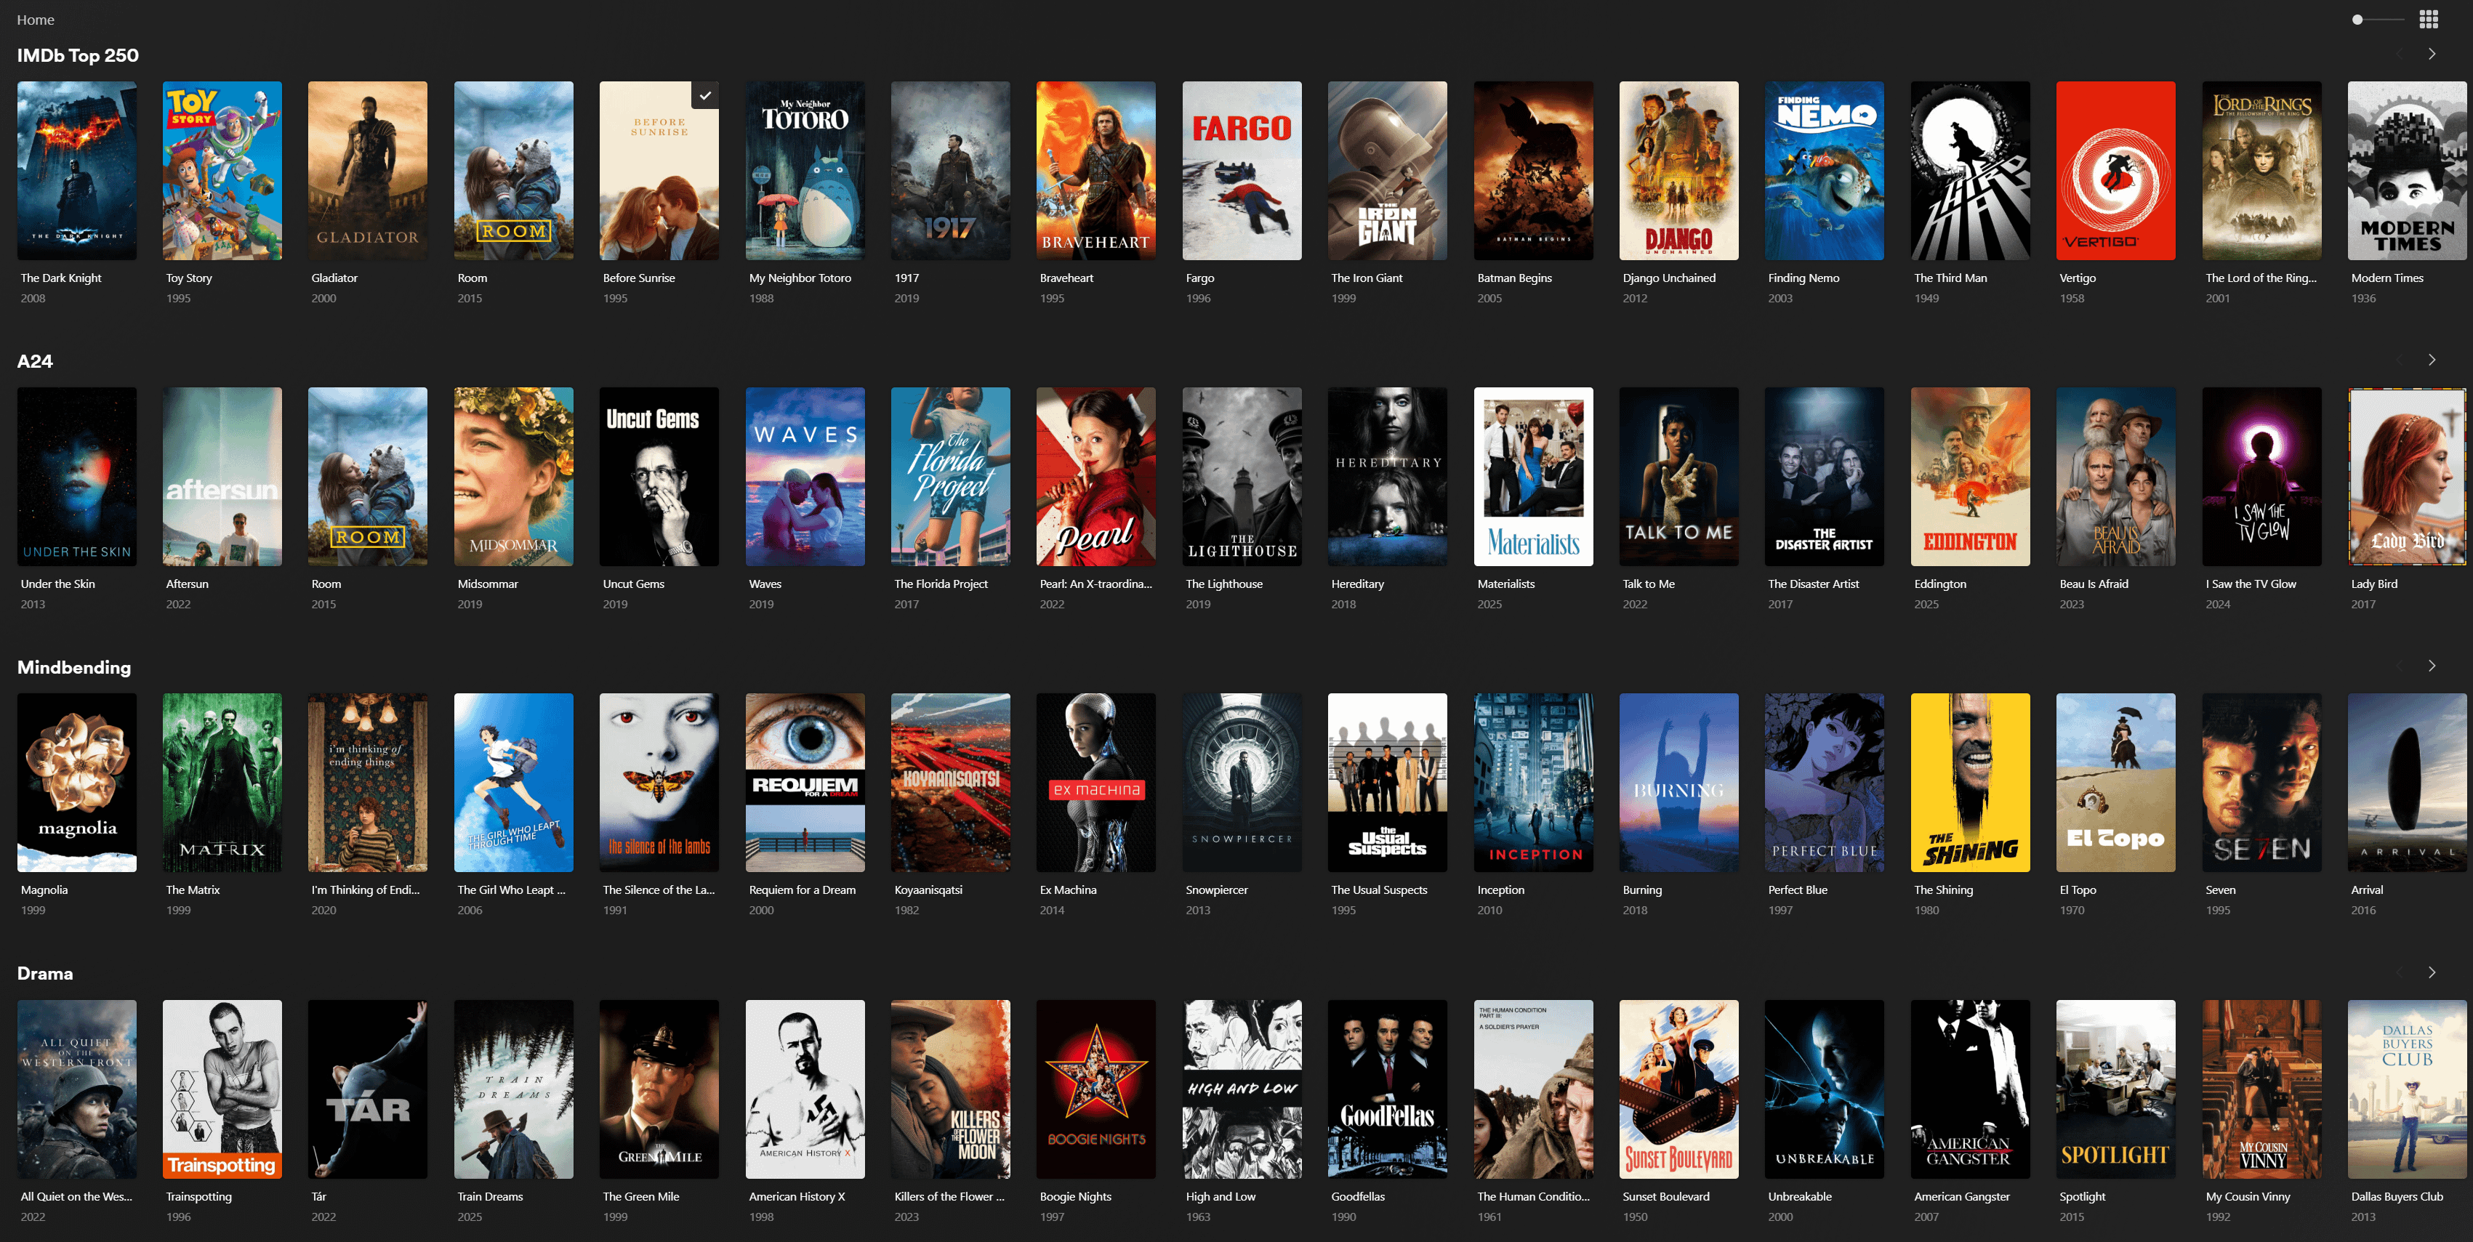Image resolution: width=2473 pixels, height=1242 pixels.
Task: Click 'My Cousin Vinny' title text
Action: click(x=2248, y=1196)
